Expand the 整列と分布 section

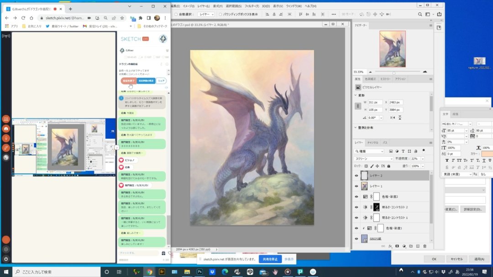pos(356,128)
